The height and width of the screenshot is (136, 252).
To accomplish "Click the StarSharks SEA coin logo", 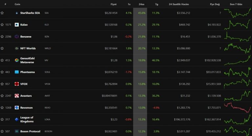I will click(x=17, y=13).
